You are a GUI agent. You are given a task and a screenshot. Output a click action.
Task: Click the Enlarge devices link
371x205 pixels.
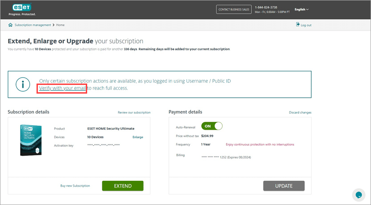coord(137,137)
